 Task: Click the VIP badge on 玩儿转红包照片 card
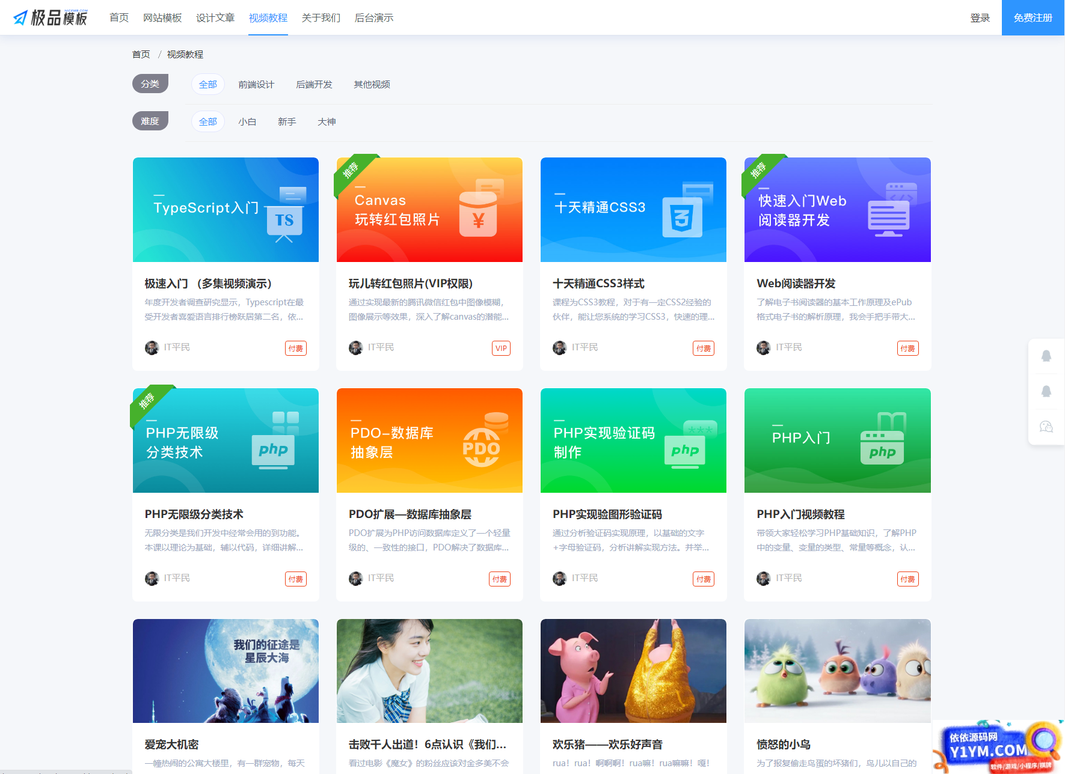pos(501,349)
